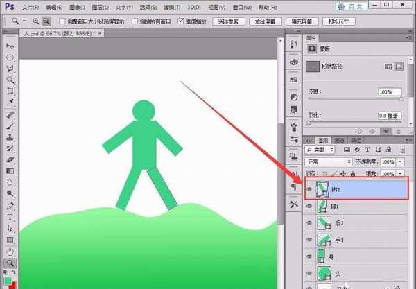Reset default foreground and background colors
This screenshot has height=289, width=416.
coord(6,272)
